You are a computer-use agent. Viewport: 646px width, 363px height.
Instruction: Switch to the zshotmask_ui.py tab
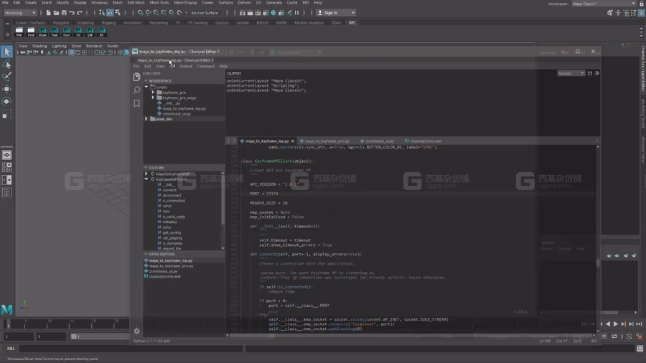(379, 141)
